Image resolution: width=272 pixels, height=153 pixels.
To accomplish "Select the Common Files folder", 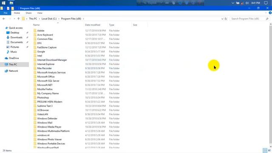I will coord(45,39).
